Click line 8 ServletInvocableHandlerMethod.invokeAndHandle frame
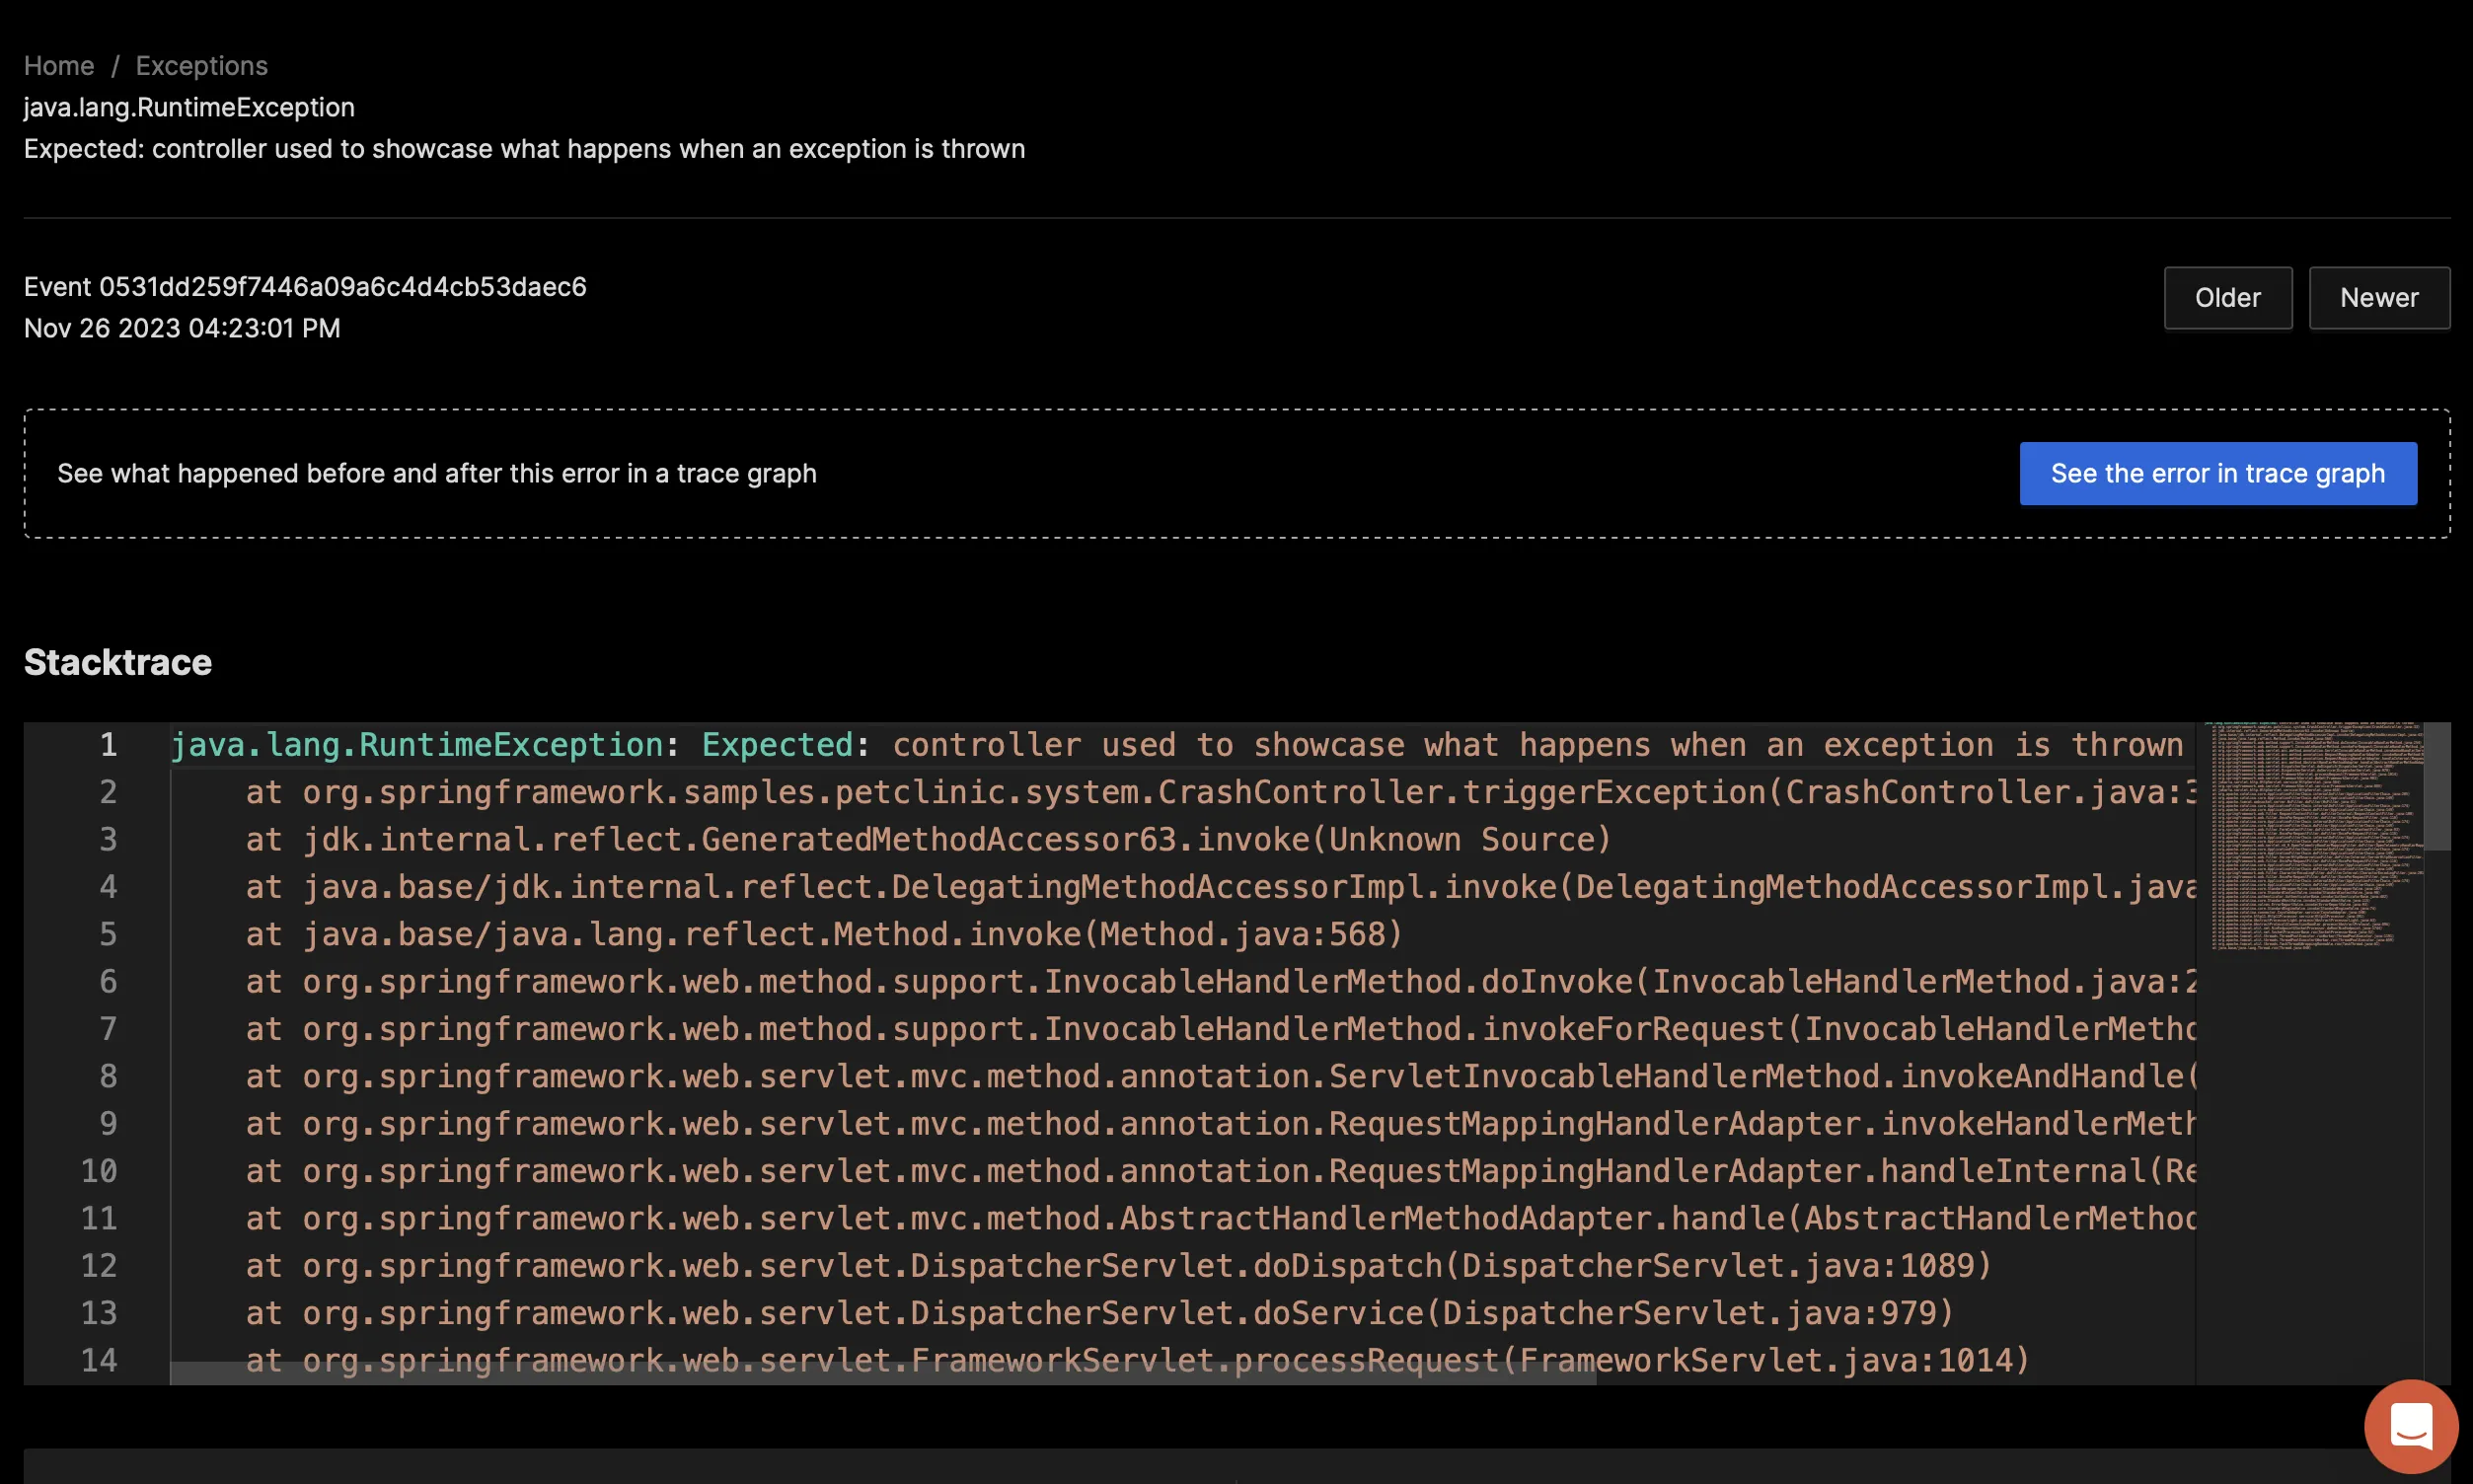This screenshot has width=2473, height=1484. click(1220, 1076)
